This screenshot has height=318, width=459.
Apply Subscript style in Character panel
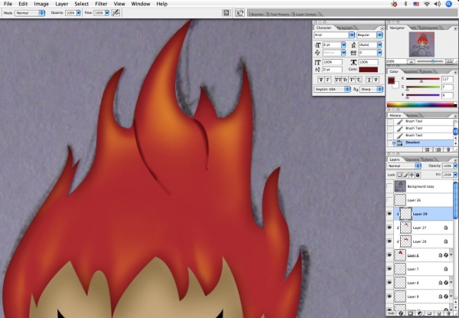(x=359, y=80)
